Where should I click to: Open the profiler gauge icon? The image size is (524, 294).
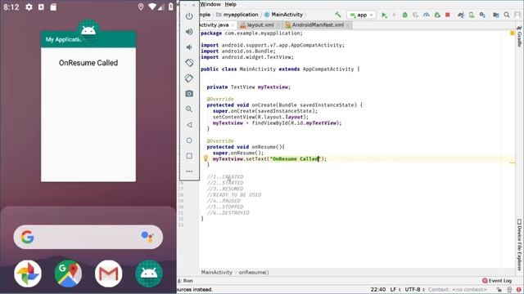(x=426, y=15)
